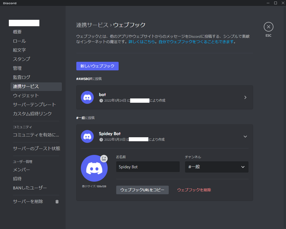
Task: Close settings with the ESC circle button
Action: click(x=268, y=27)
